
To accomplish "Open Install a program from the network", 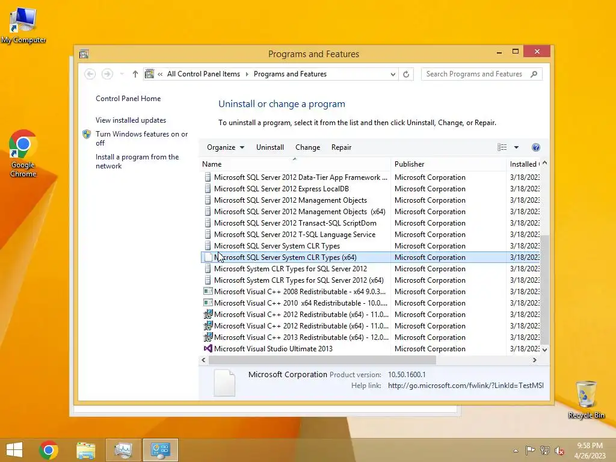I will tap(137, 161).
